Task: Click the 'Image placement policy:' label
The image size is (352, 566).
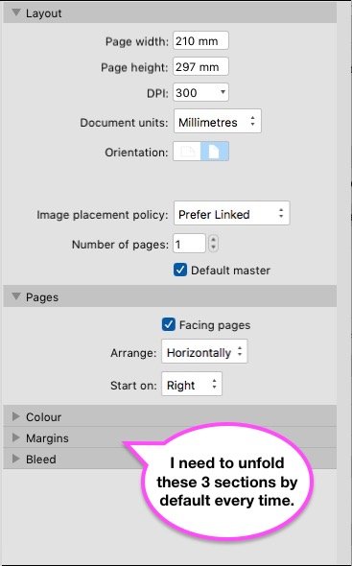Action: click(x=103, y=215)
